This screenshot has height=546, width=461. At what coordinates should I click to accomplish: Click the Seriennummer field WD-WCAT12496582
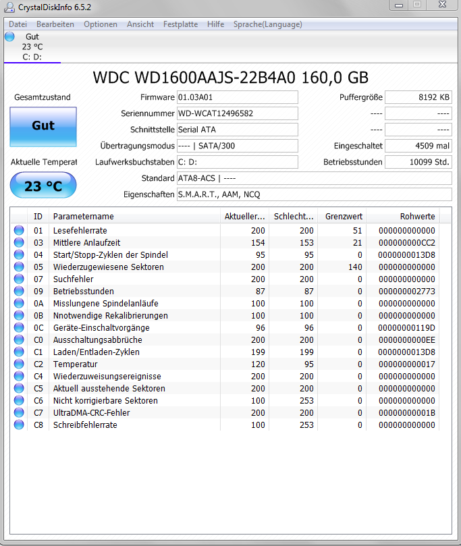pos(238,113)
